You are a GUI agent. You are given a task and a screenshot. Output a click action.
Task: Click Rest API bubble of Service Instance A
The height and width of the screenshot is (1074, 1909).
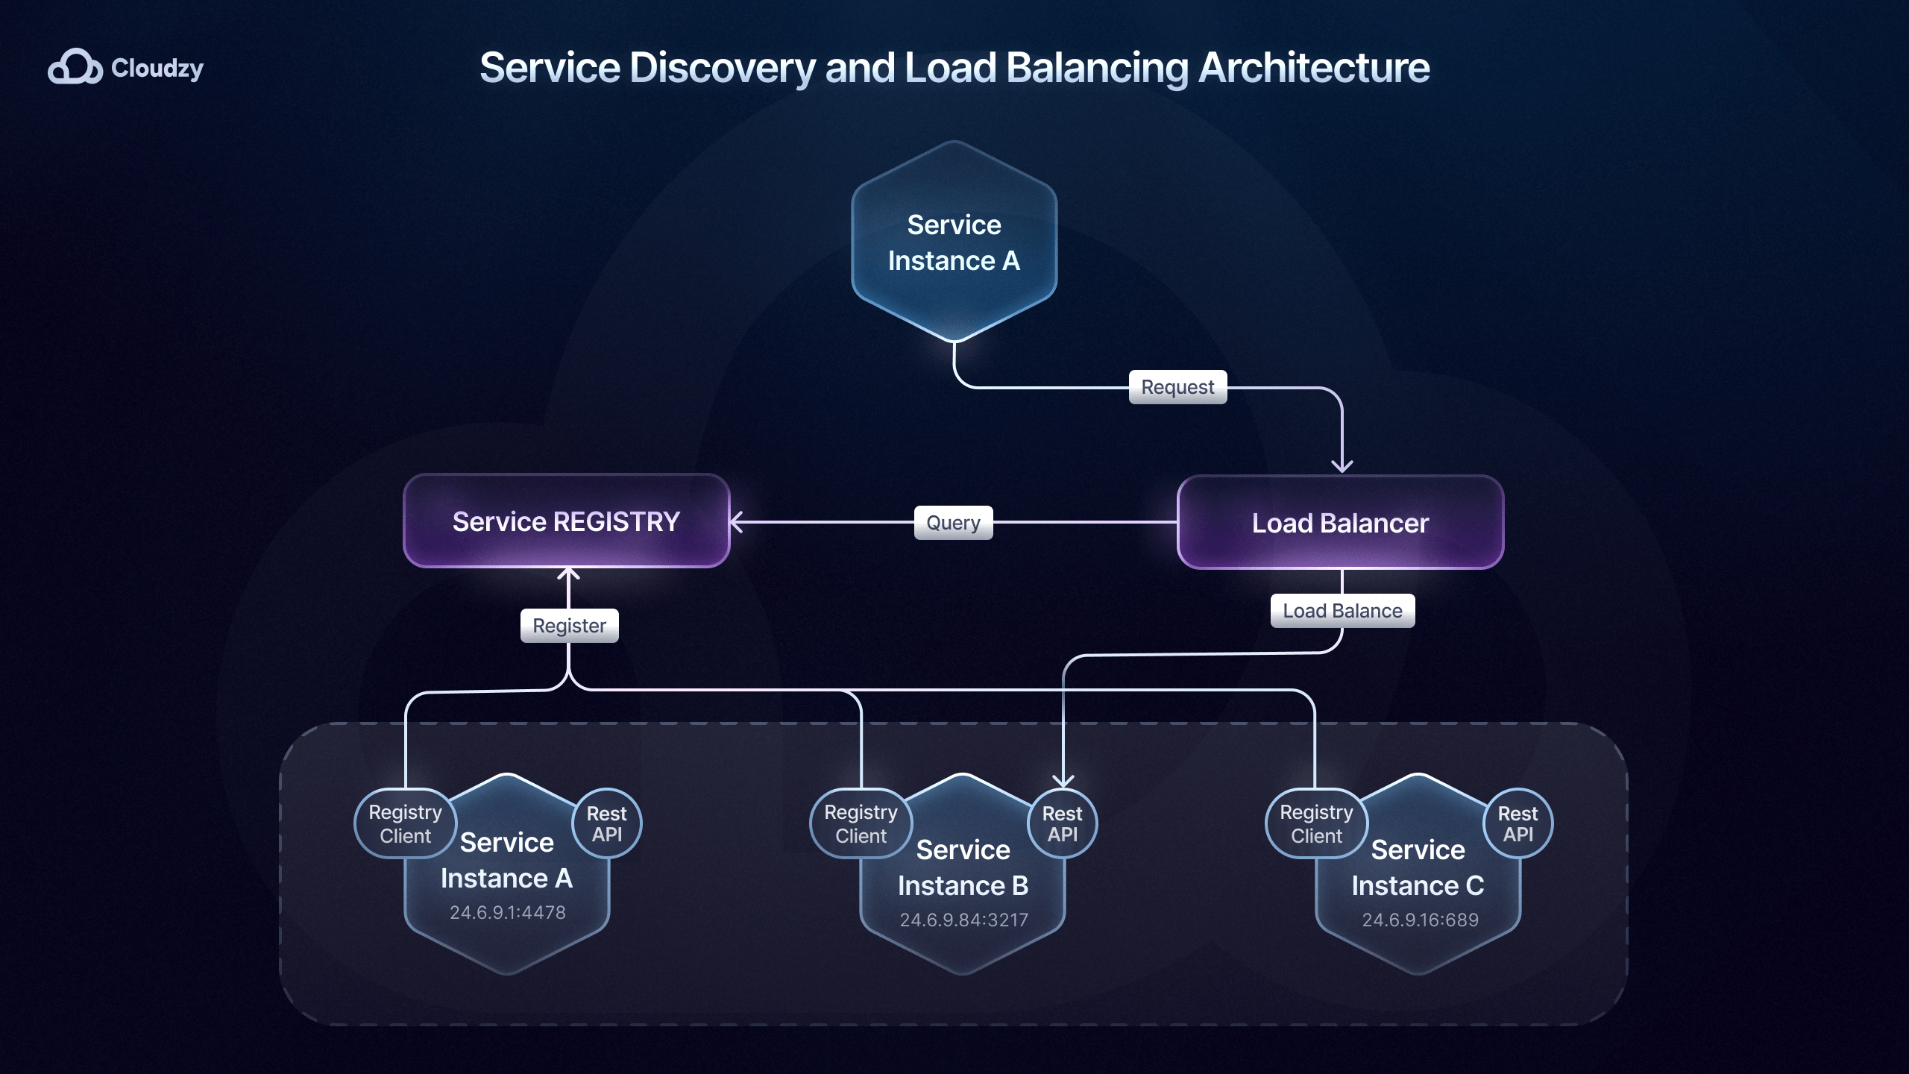coord(607,823)
